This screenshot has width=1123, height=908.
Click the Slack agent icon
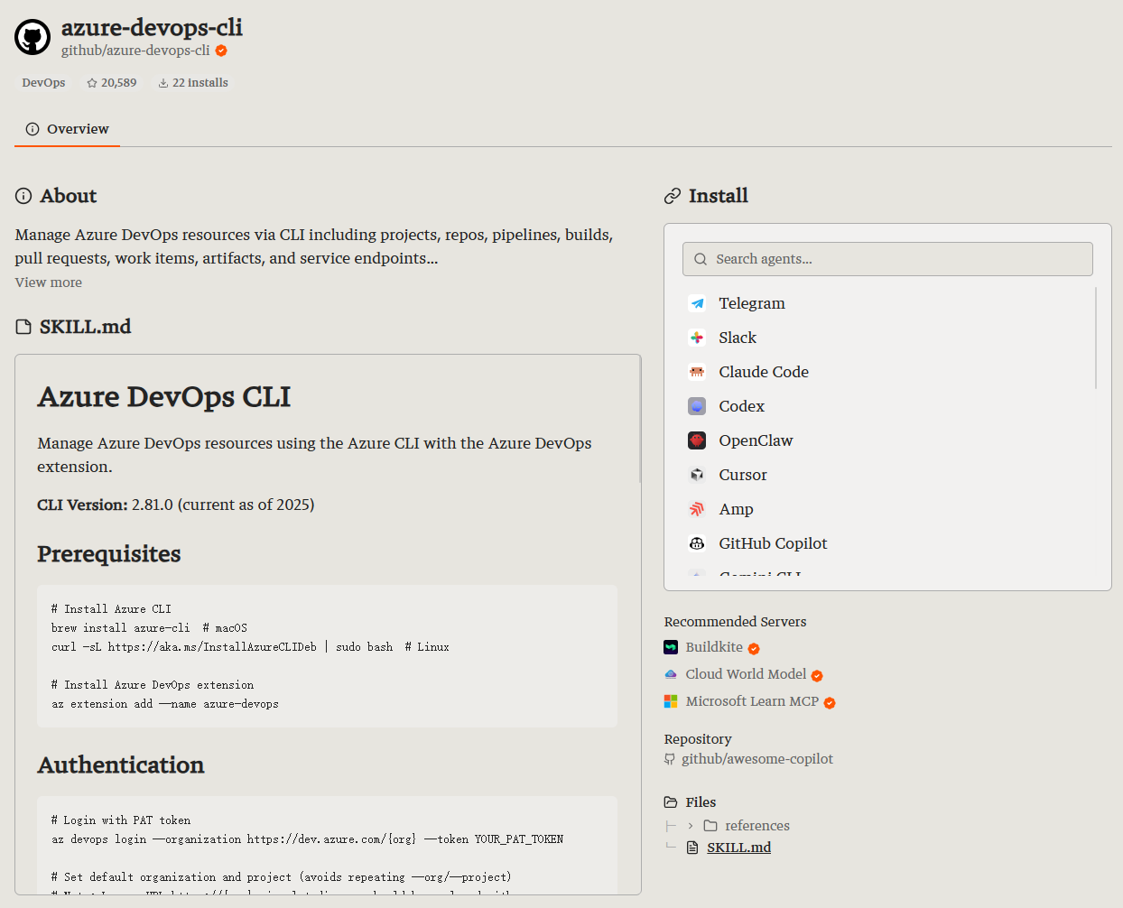[697, 338]
